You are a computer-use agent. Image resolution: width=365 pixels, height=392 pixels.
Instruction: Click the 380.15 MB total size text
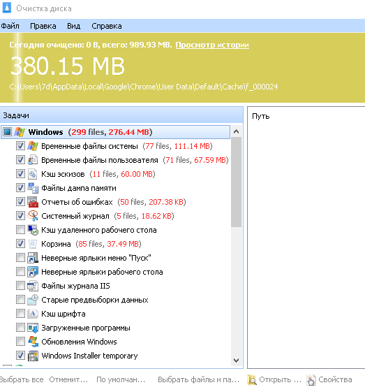68,66
